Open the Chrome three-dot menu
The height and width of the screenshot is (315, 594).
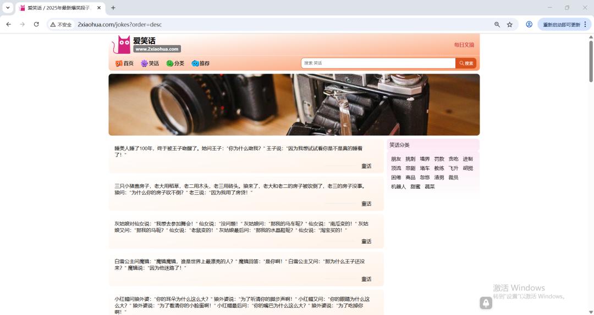pyautogui.click(x=585, y=24)
